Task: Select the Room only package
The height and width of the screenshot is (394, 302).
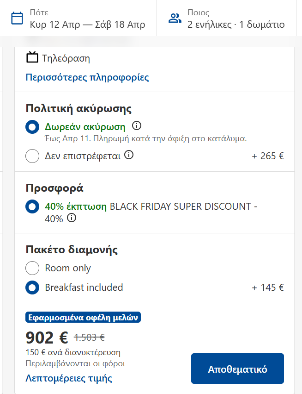Action: (32, 268)
